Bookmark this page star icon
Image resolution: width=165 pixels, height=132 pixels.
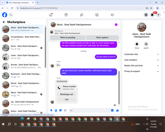[x=151, y=8]
